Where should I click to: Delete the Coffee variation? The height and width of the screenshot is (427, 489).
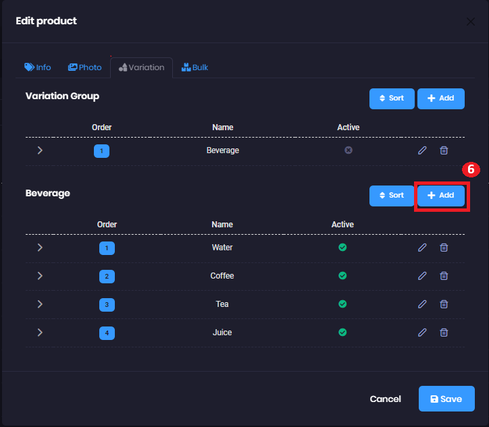tap(444, 276)
